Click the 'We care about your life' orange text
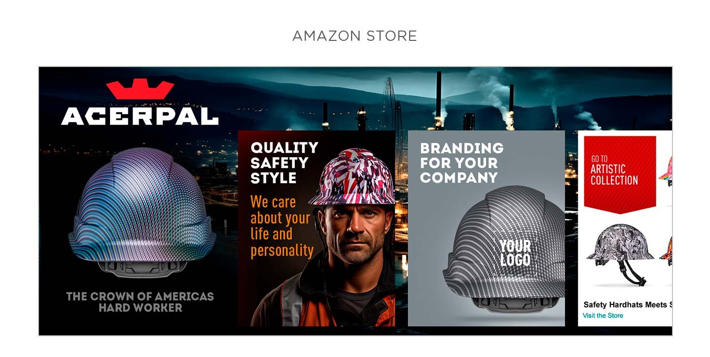 click(282, 226)
